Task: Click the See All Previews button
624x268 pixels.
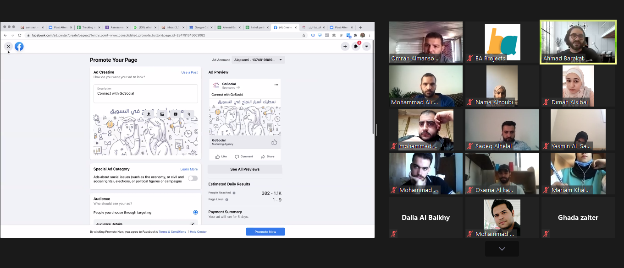Action: click(245, 169)
